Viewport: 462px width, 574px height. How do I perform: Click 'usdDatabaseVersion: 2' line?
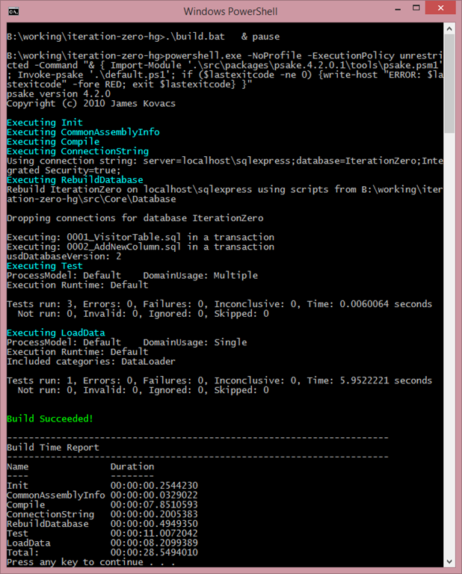tap(64, 256)
